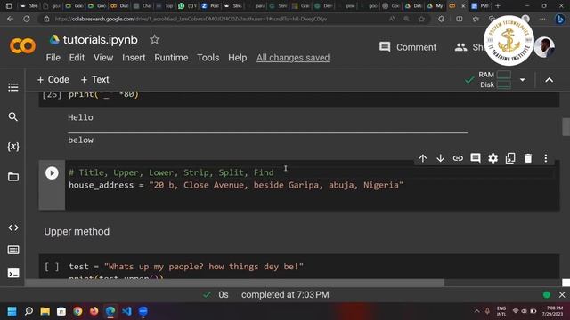570x320 pixels.
Task: Open the Edit menu
Action: coord(77,58)
